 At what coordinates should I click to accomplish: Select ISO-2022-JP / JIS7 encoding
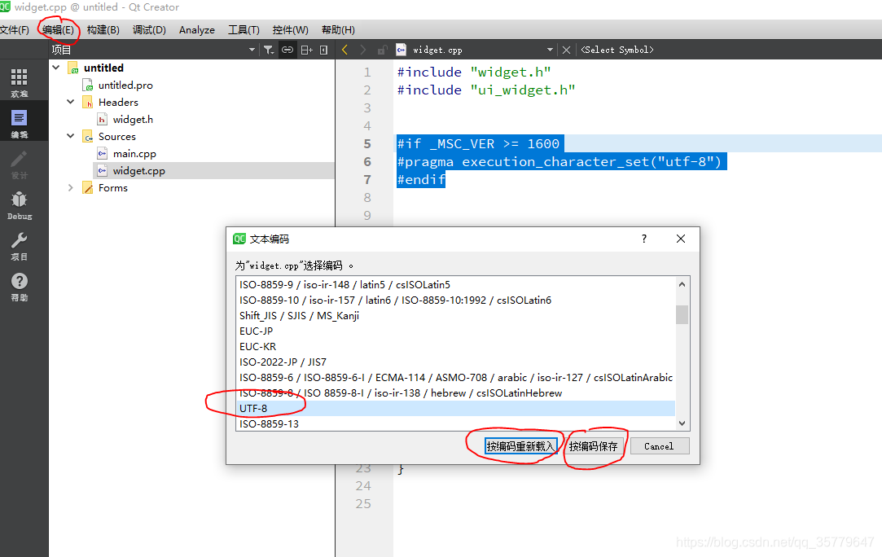tap(455, 362)
